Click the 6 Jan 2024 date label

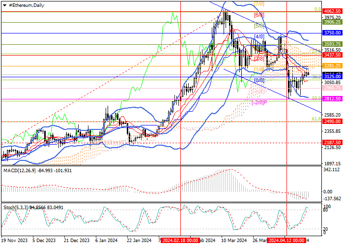[x=107, y=241]
